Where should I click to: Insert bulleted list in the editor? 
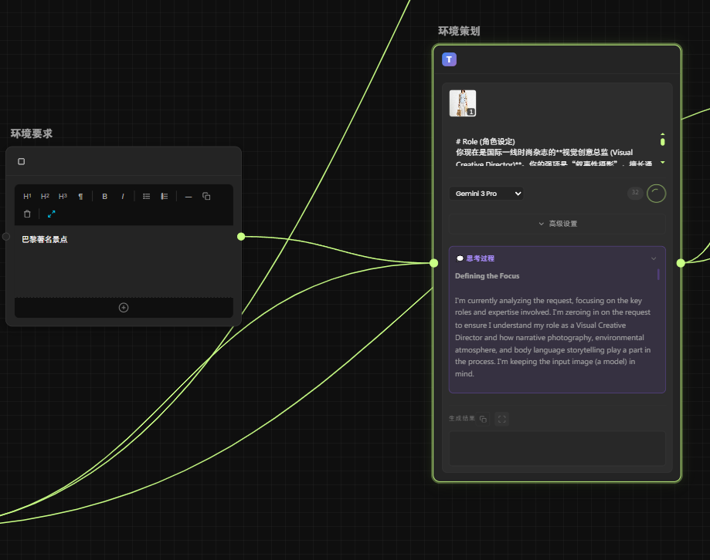coord(147,197)
